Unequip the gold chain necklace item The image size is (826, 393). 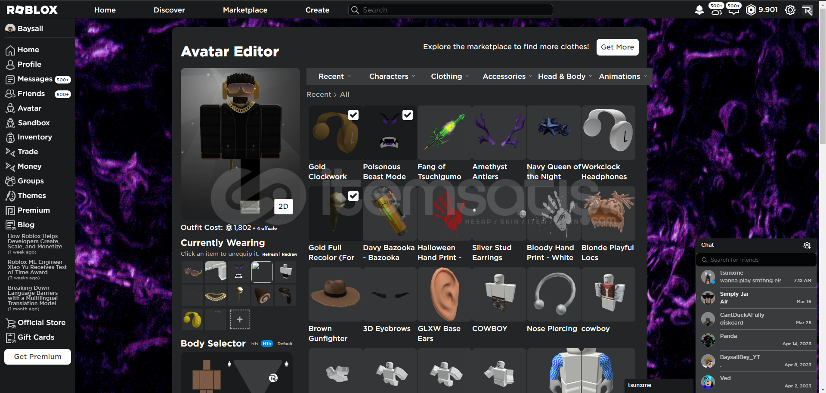(x=216, y=295)
